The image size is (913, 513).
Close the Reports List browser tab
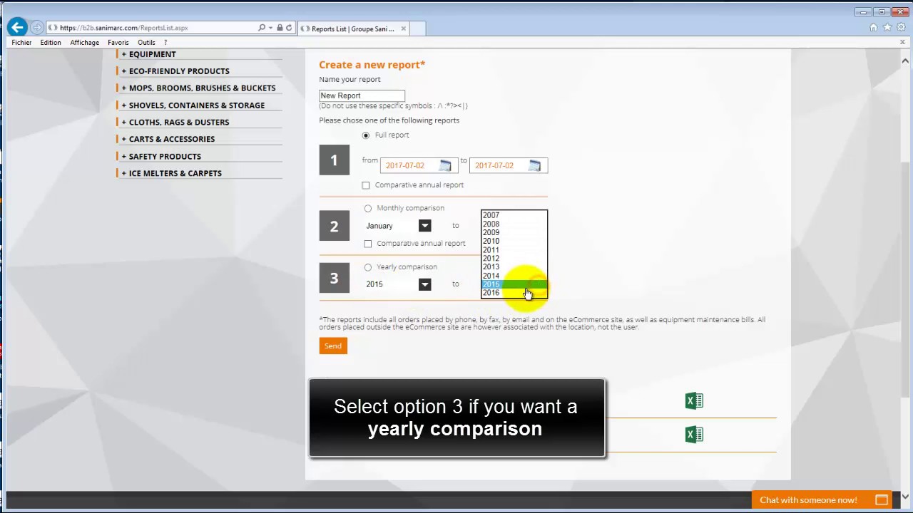(x=403, y=28)
